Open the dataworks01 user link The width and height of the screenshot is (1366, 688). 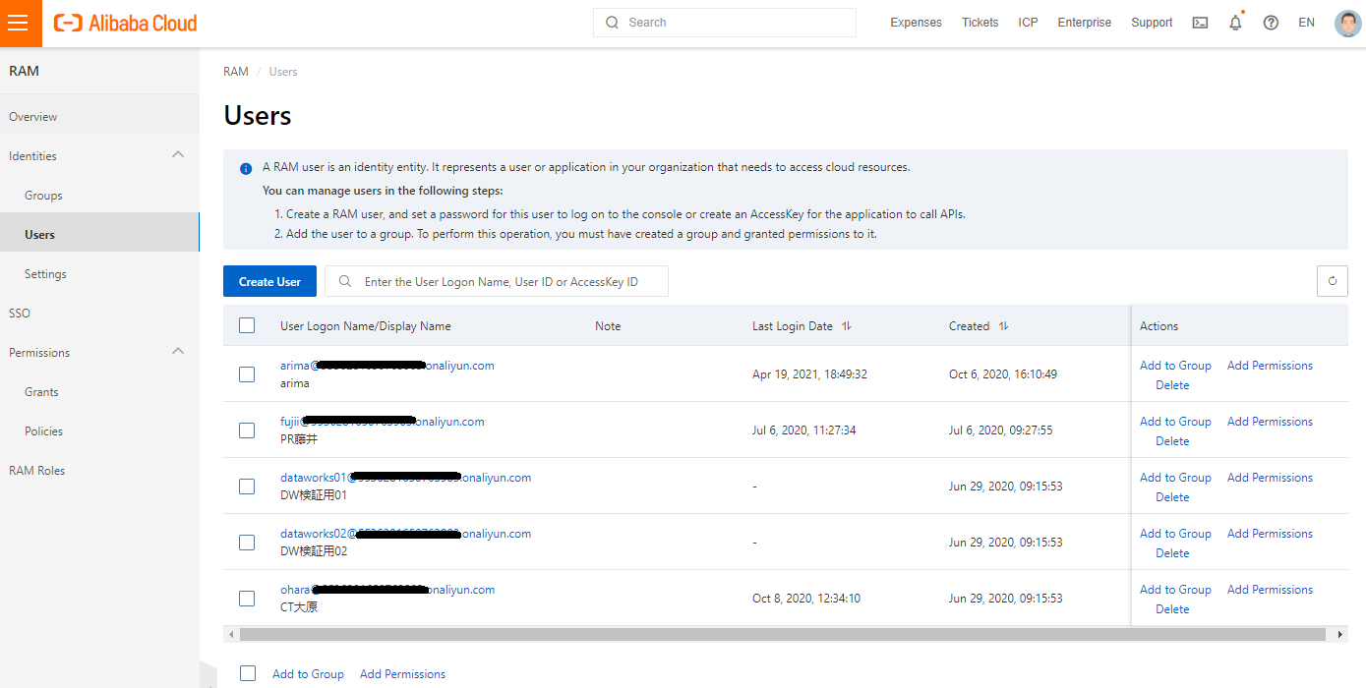[405, 478]
